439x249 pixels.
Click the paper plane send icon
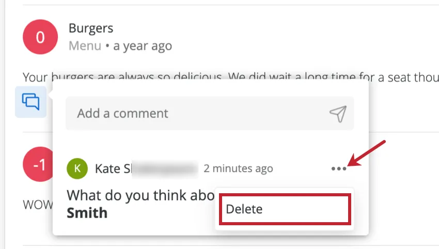pyautogui.click(x=337, y=114)
